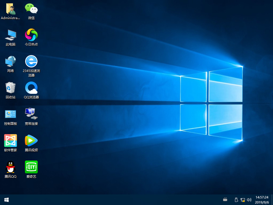Screen dimensions: 273x205
Task: Click the volume speaker tray icon
Action: (x=248, y=199)
